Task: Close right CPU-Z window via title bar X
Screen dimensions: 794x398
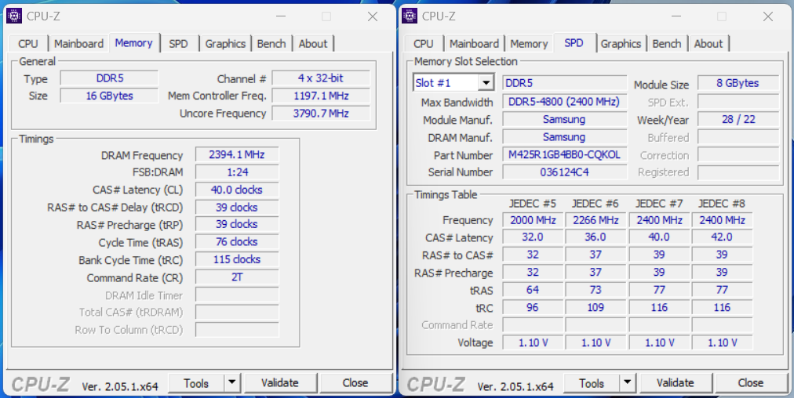Action: pyautogui.click(x=768, y=16)
